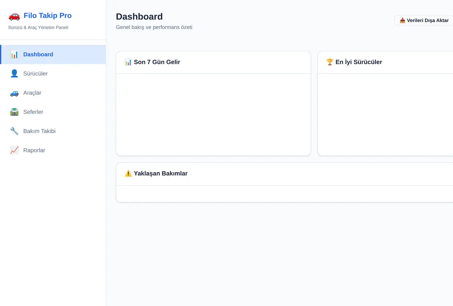Click the Yaklaşan Bakımlar heading
The height and width of the screenshot is (306, 453).
coord(161,174)
